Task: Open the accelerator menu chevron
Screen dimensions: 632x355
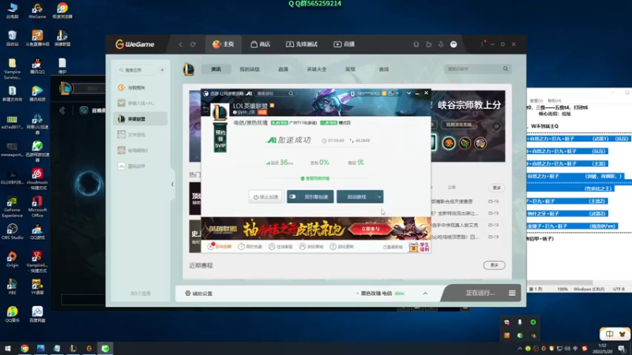Action: [x=408, y=93]
